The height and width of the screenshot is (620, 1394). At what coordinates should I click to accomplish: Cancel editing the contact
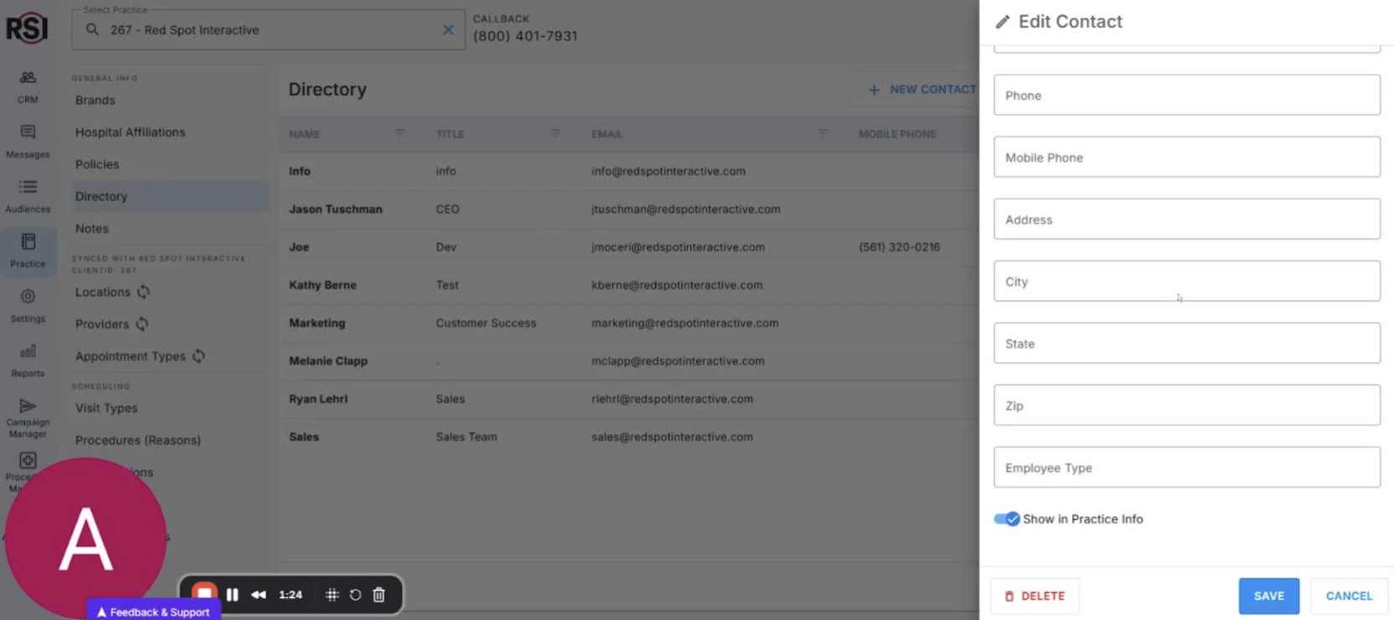coord(1349,596)
